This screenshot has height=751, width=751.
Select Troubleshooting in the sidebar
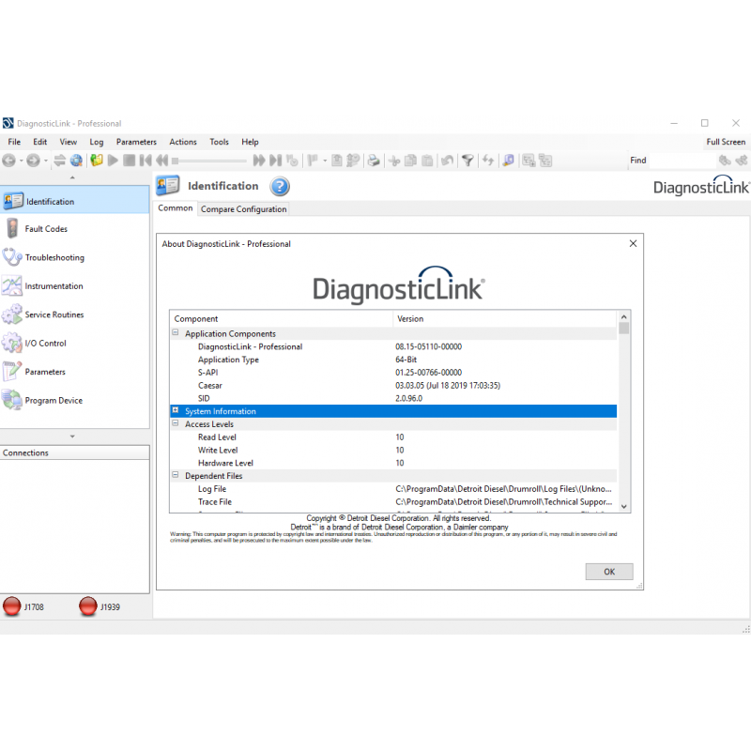[54, 257]
